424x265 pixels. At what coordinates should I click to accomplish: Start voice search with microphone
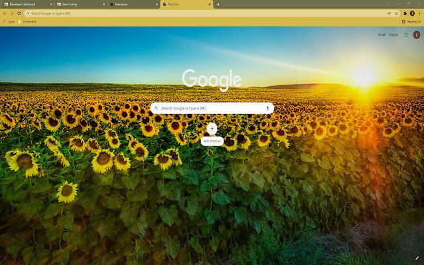point(268,108)
